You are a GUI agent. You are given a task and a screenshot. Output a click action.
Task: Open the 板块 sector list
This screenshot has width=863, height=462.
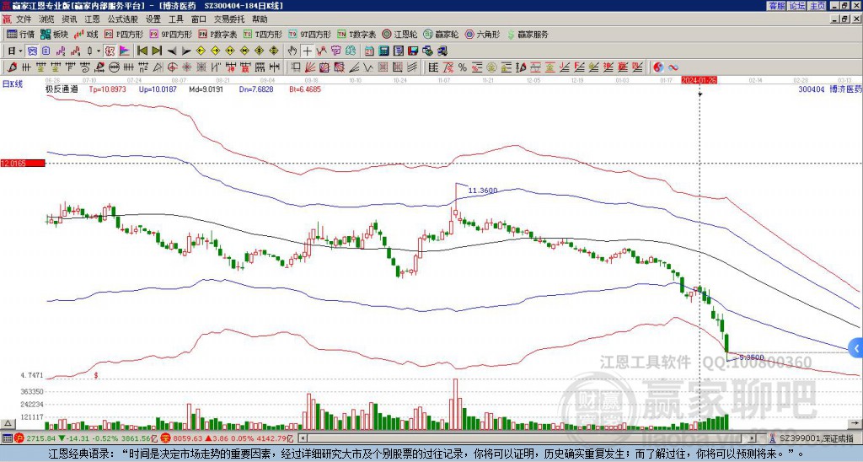tap(55, 35)
